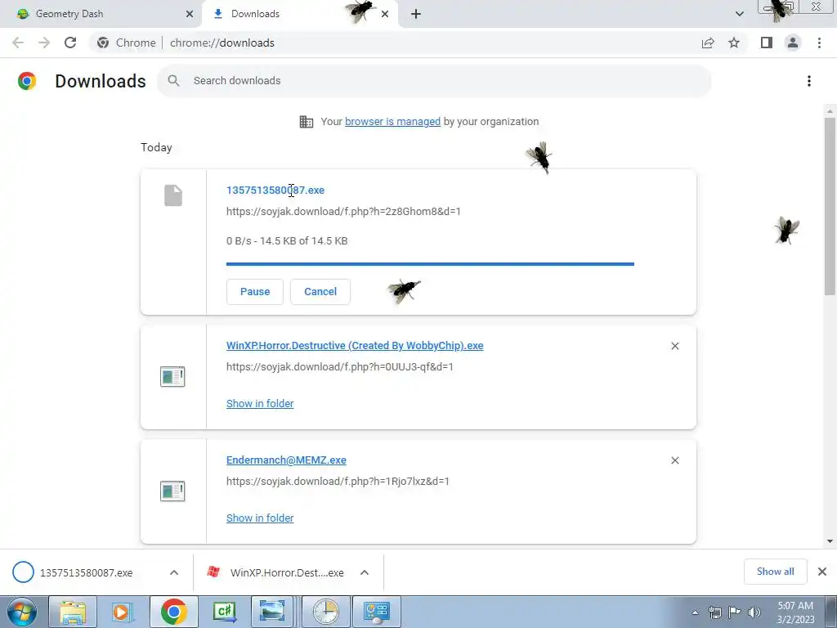The height and width of the screenshot is (628, 837).
Task: Click the Chrome taskbar icon
Action: click(173, 612)
